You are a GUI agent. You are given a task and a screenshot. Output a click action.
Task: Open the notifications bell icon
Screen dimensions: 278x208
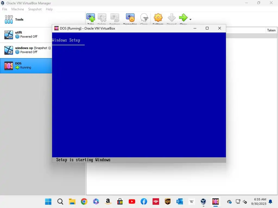click(271, 201)
